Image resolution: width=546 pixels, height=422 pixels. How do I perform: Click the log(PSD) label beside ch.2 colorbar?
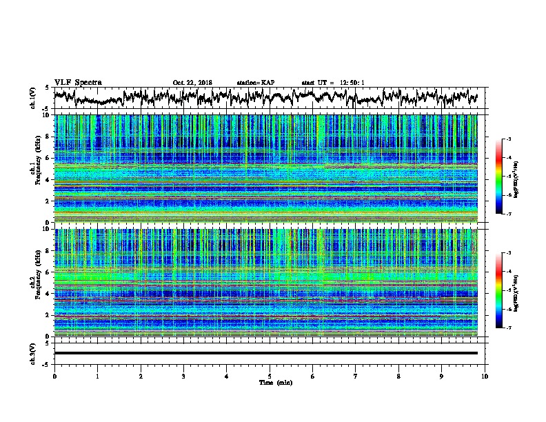tap(516, 294)
